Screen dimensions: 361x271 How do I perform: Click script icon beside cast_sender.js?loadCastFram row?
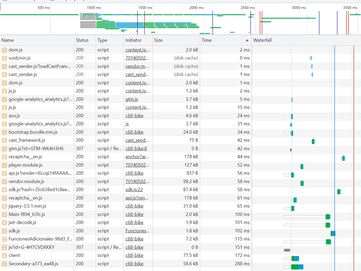[4, 66]
